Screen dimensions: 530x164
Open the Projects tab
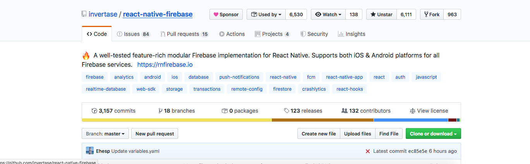(x=272, y=34)
